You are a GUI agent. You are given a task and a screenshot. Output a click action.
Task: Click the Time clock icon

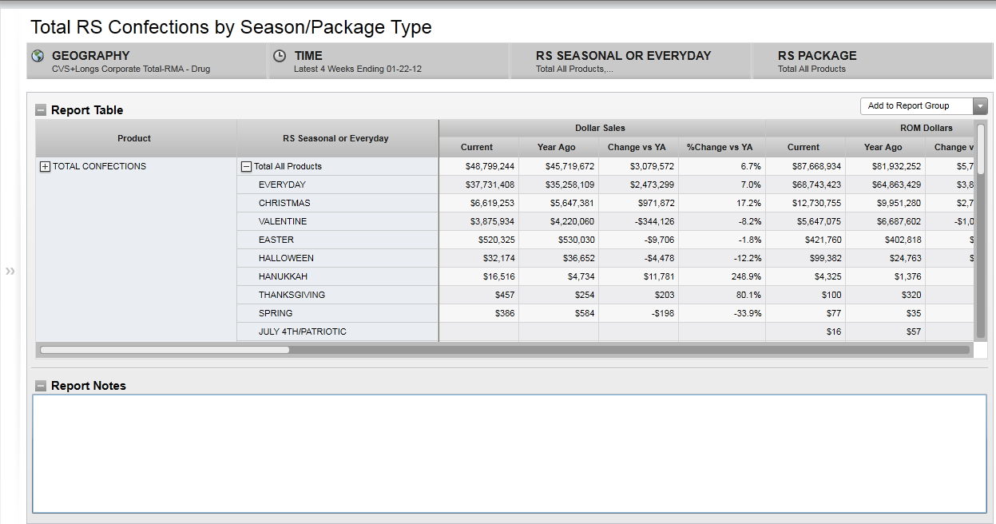[x=280, y=56]
